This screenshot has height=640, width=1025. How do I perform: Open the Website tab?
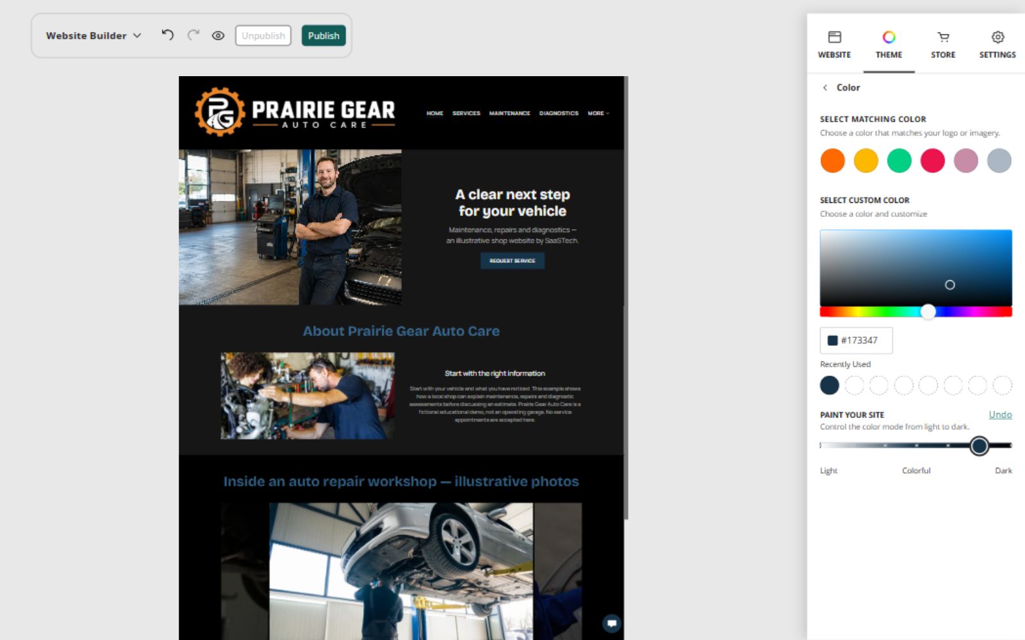pyautogui.click(x=834, y=45)
